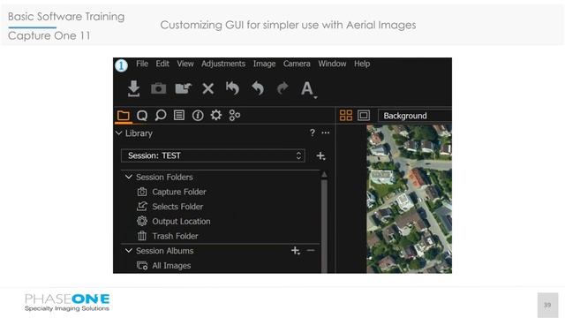Image resolution: width=565 pixels, height=318 pixels.
Task: Open the Image menu
Action: [264, 64]
